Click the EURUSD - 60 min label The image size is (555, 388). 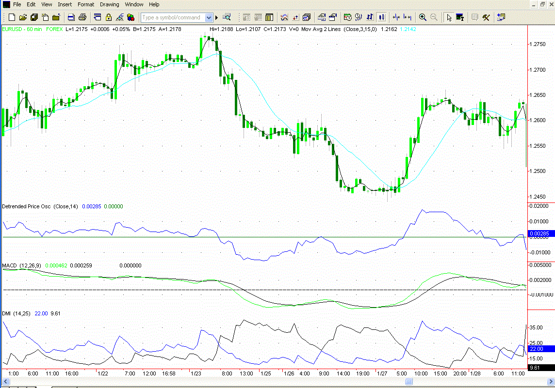coord(22,29)
